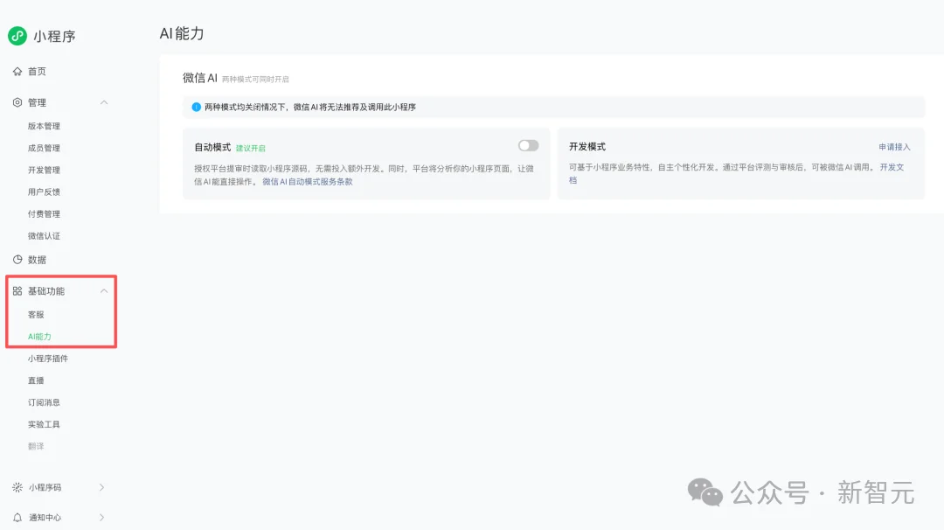Go to 订阅消息 page
Viewport: 944px width, 530px height.
pos(44,402)
